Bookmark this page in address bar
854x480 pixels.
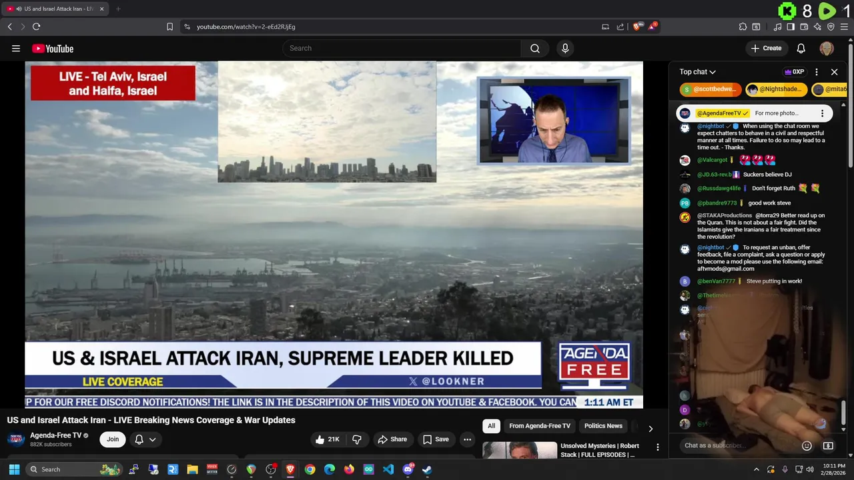pos(169,27)
